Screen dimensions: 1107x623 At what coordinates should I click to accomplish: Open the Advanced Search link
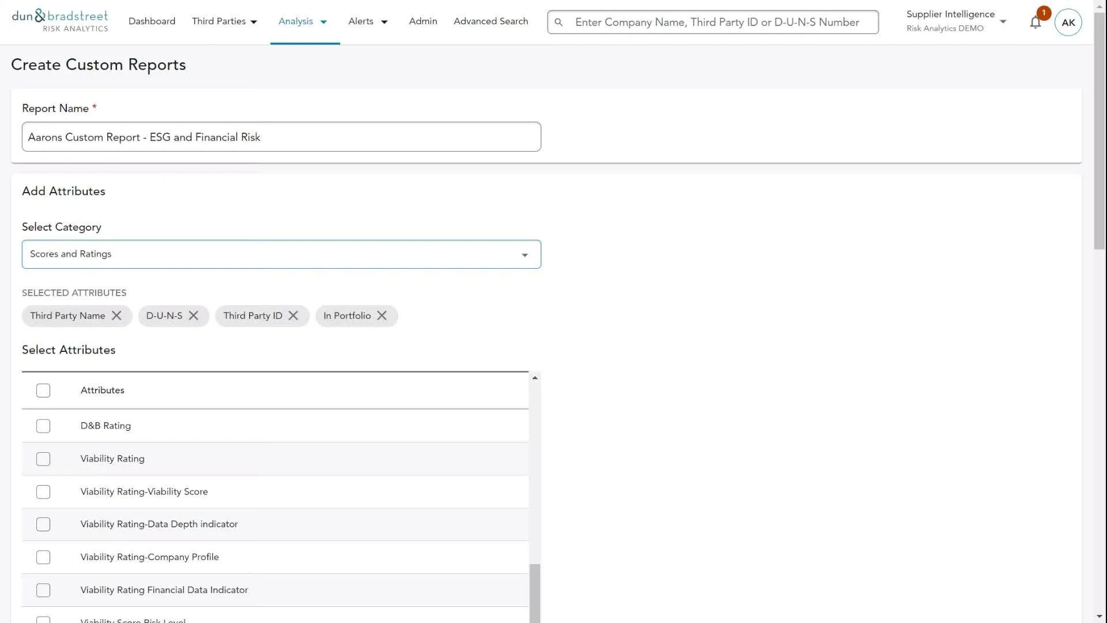pos(491,21)
